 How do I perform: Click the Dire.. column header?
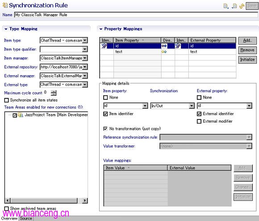168,40
